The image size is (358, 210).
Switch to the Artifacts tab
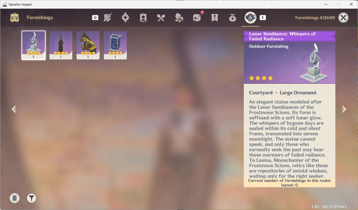coord(125,18)
